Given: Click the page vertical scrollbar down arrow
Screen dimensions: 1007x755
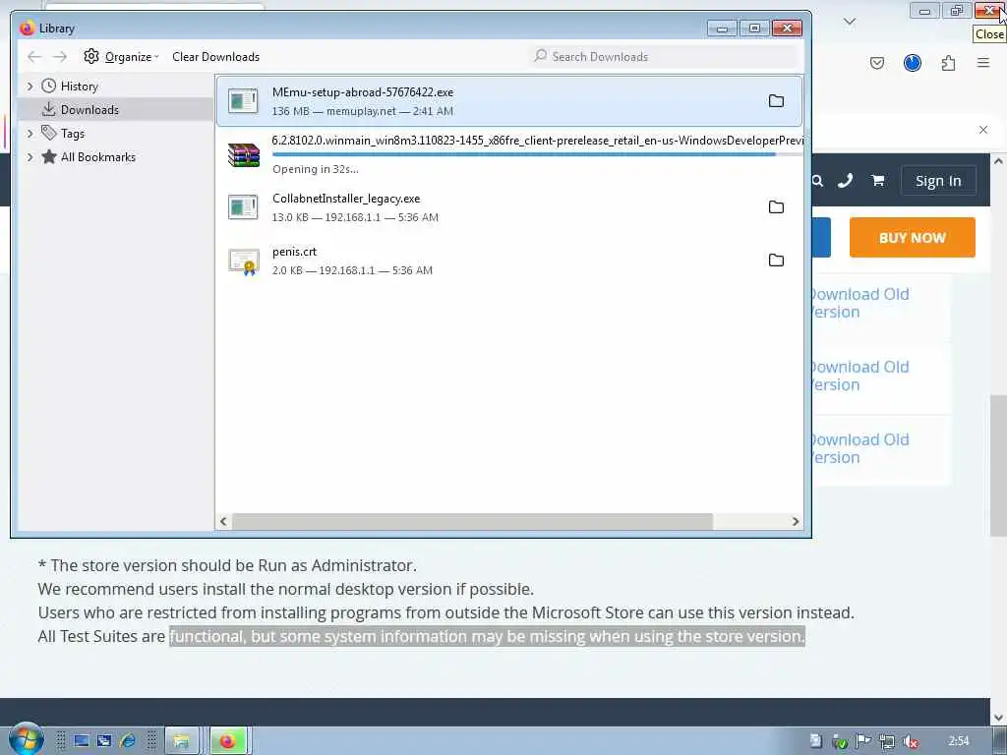Looking at the screenshot, I should coord(998,717).
